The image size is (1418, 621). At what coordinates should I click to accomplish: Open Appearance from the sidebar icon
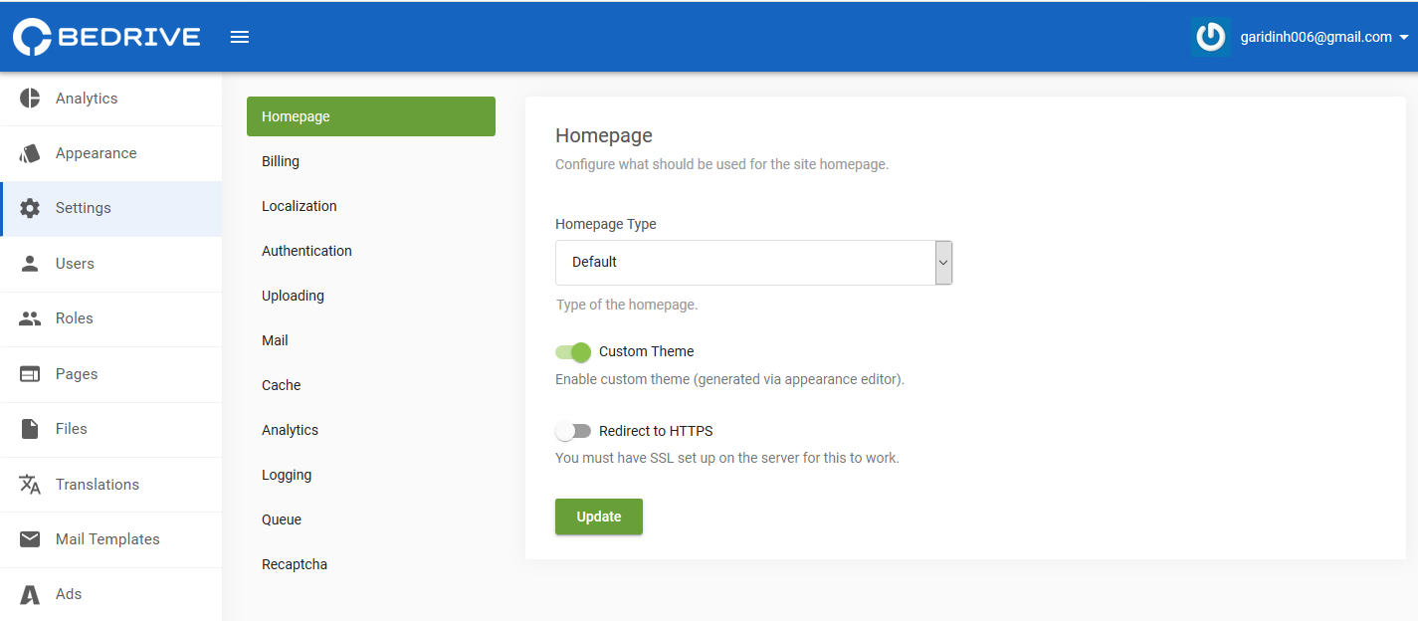coord(29,153)
